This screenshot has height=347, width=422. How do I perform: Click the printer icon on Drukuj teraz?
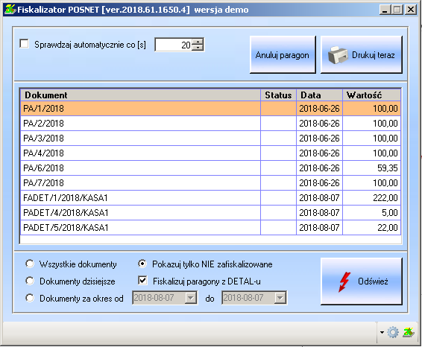click(x=338, y=55)
